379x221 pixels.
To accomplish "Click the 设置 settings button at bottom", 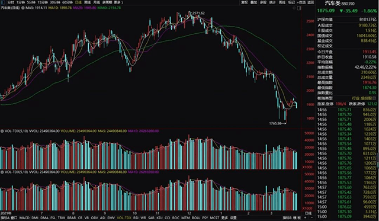I will (233, 218).
